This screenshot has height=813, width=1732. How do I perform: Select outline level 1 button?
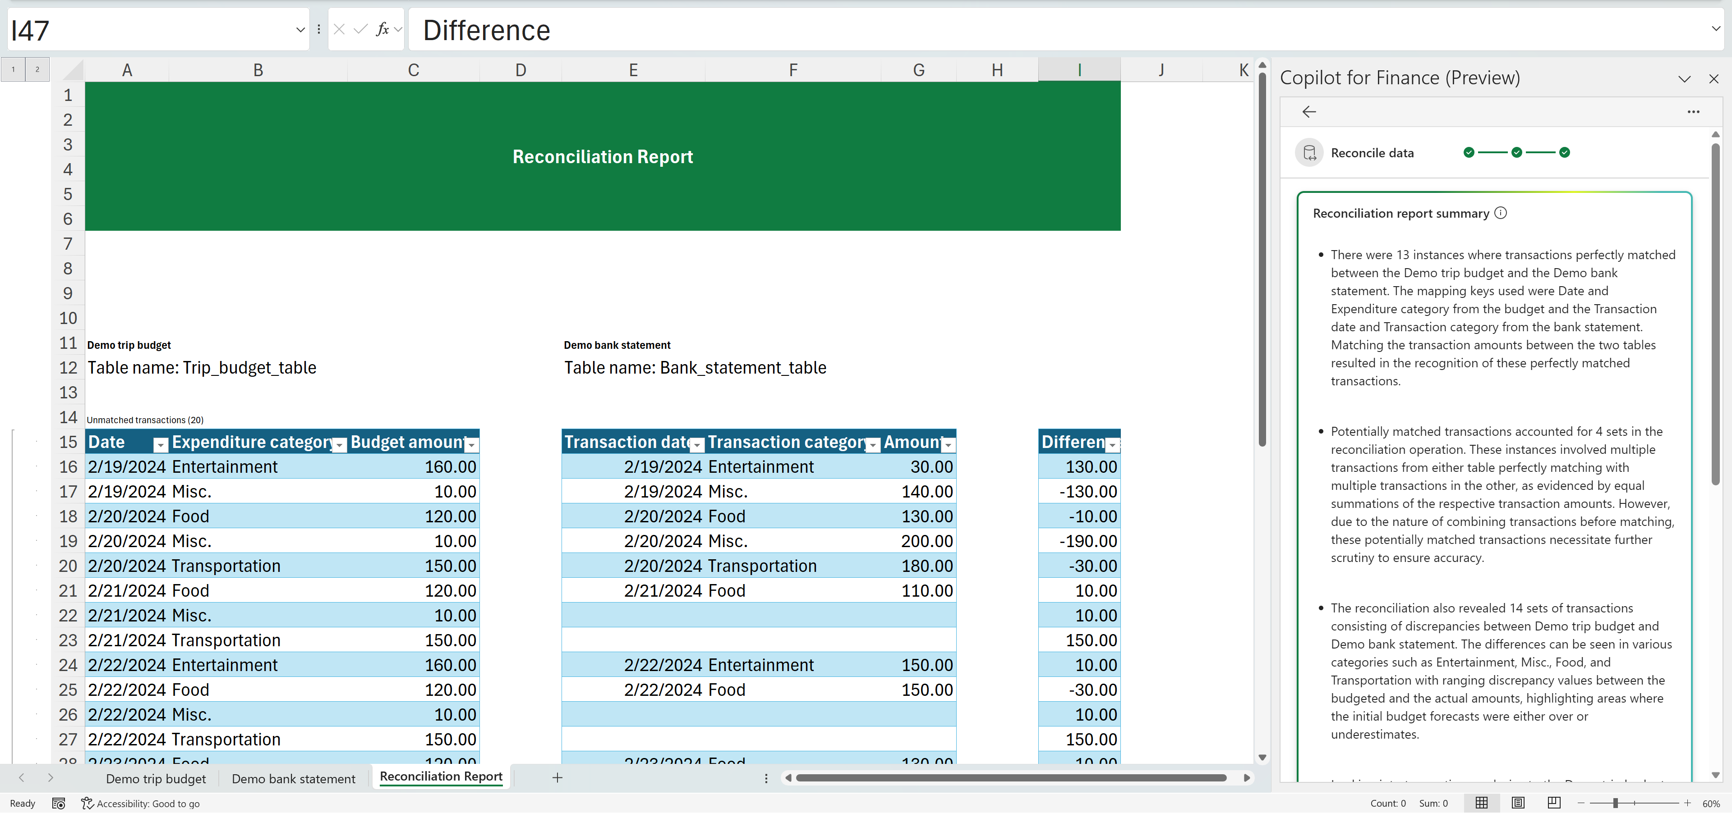coord(13,69)
